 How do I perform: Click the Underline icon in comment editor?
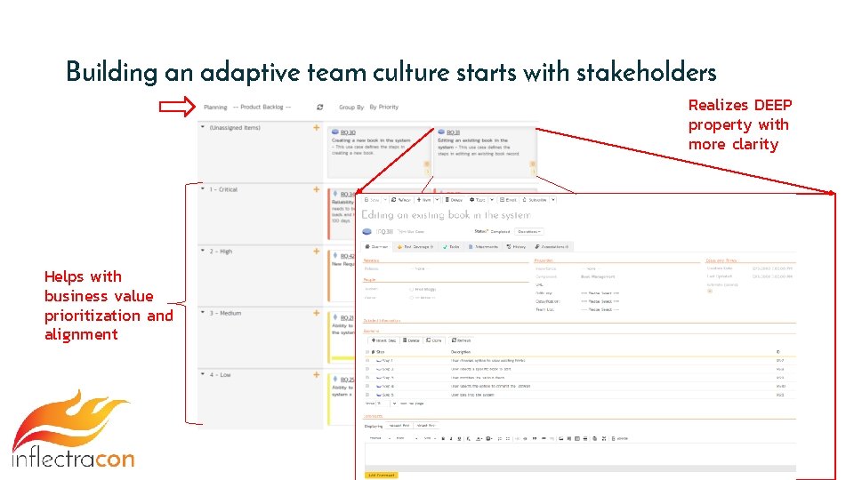tap(459, 438)
